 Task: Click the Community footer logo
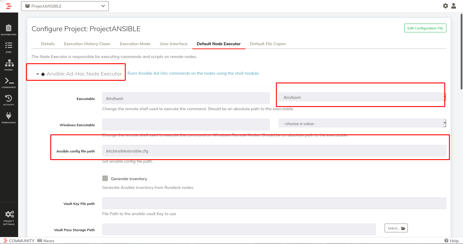[x=6, y=241]
